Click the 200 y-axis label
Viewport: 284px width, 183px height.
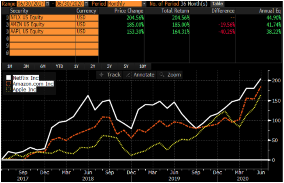277,80
